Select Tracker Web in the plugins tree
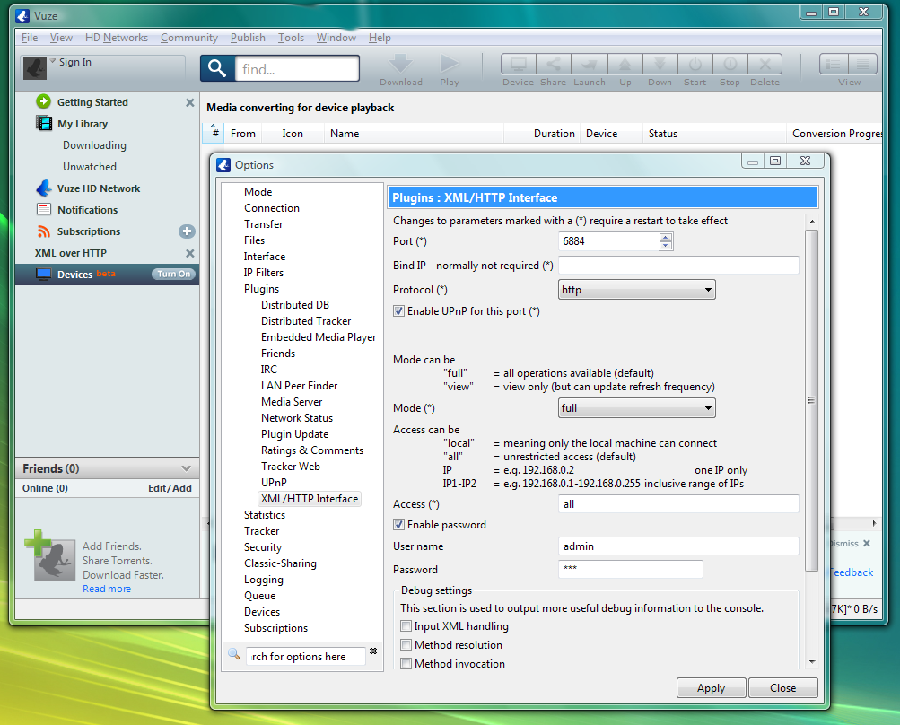The image size is (900, 725). pos(291,467)
